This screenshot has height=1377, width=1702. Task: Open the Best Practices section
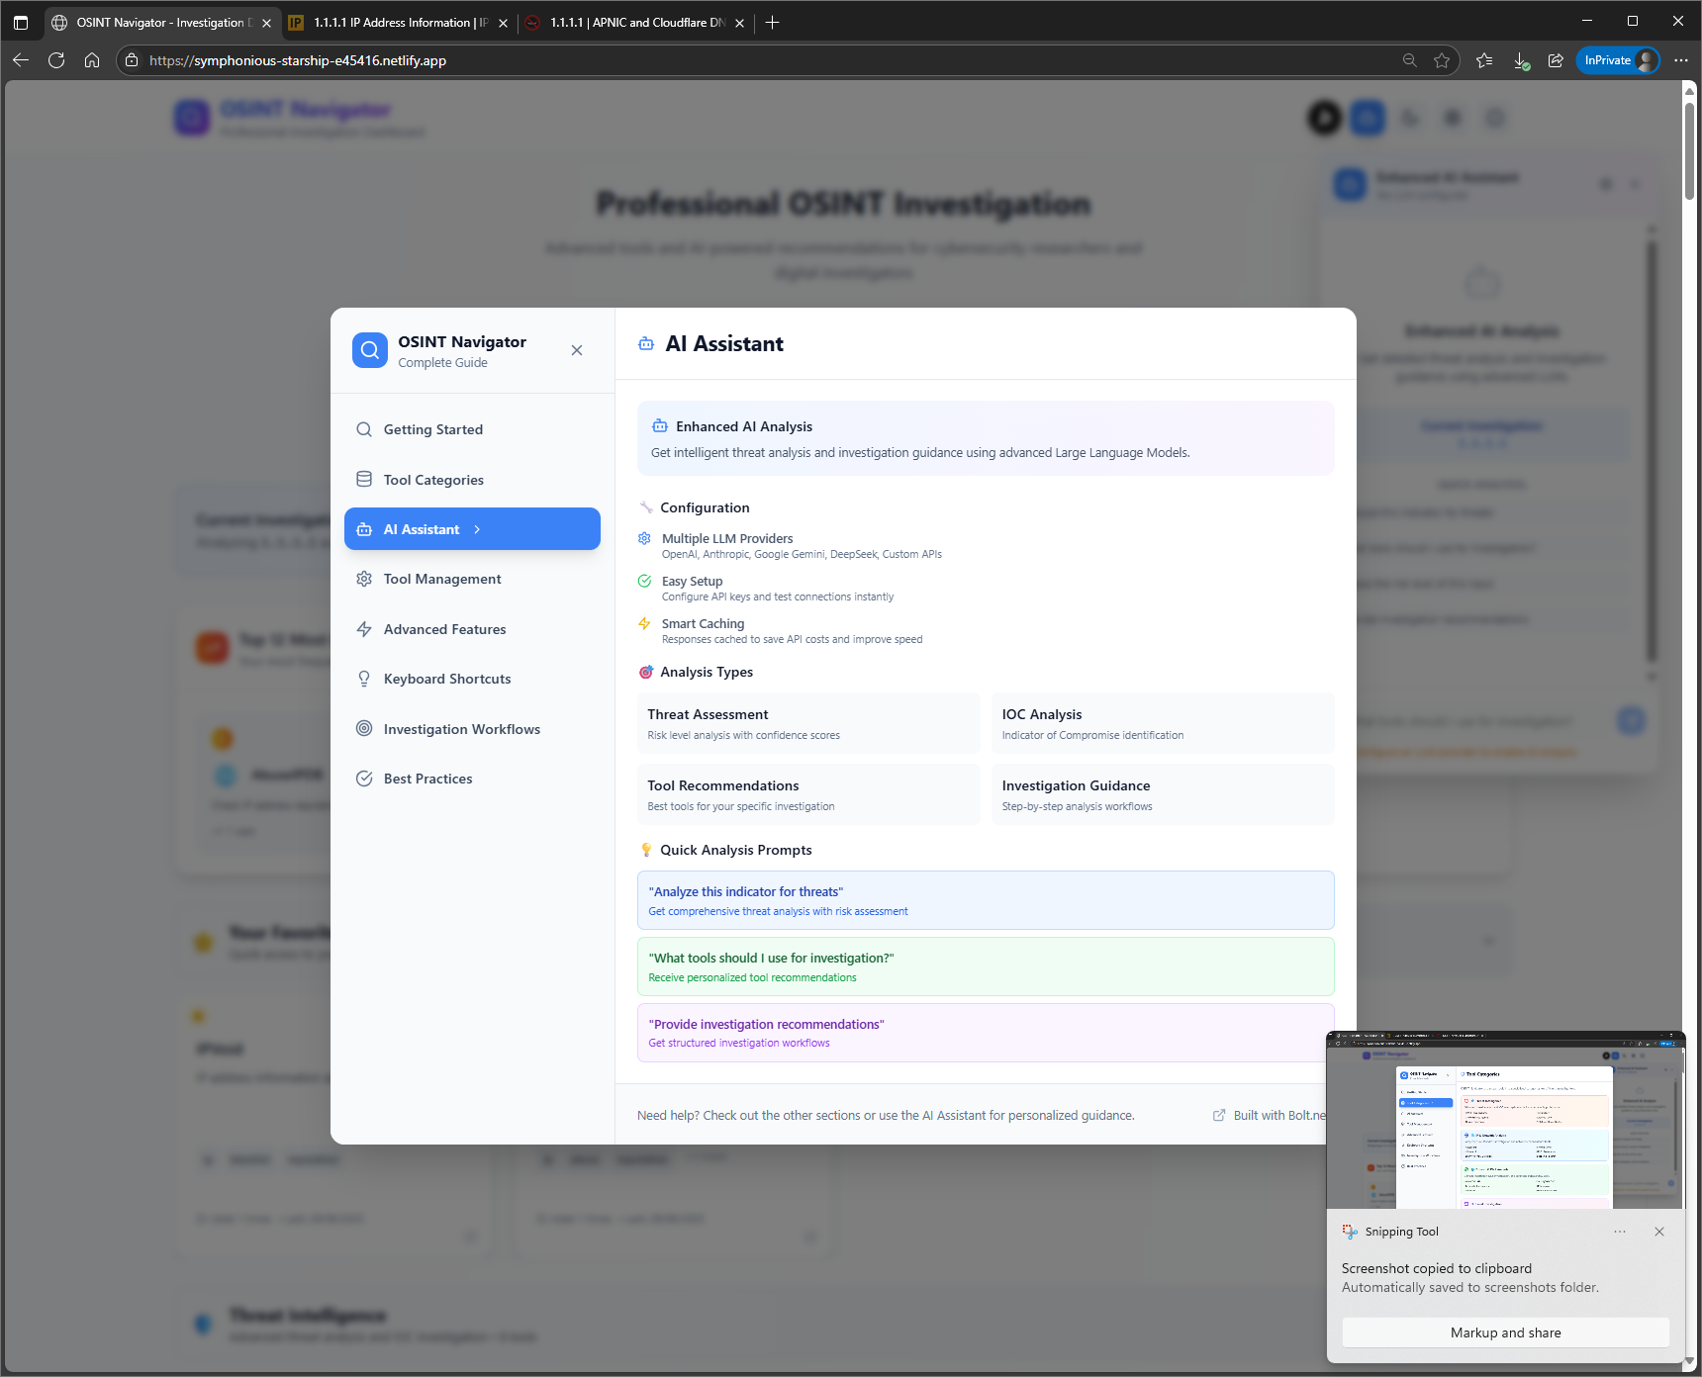coord(472,779)
